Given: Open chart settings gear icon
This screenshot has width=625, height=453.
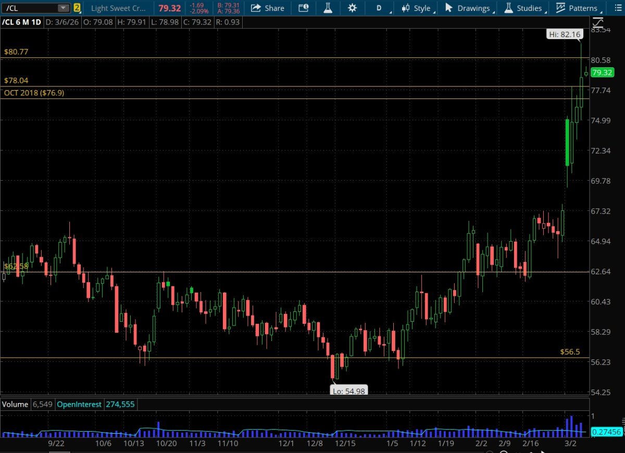Looking at the screenshot, I should tap(353, 8).
